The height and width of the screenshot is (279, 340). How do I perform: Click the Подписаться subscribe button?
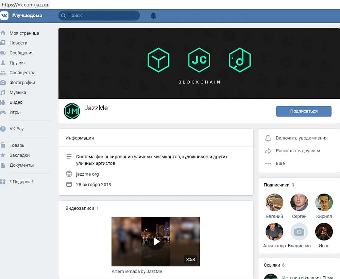point(304,111)
